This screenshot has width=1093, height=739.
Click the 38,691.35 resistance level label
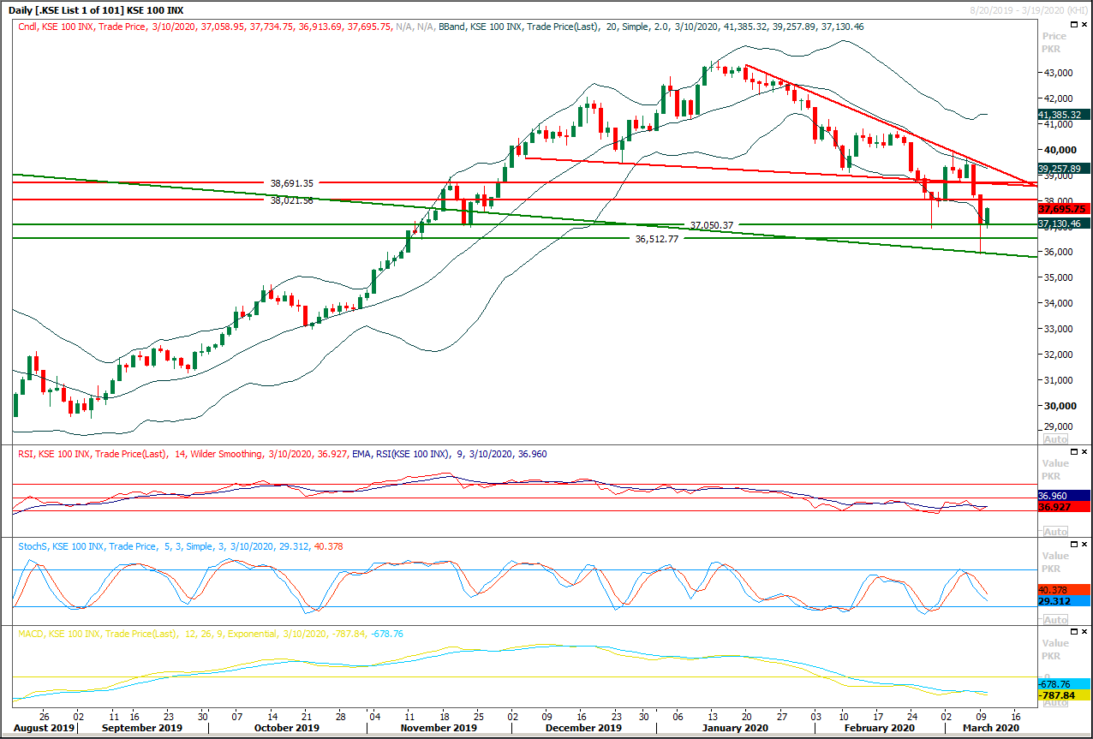pyautogui.click(x=292, y=182)
